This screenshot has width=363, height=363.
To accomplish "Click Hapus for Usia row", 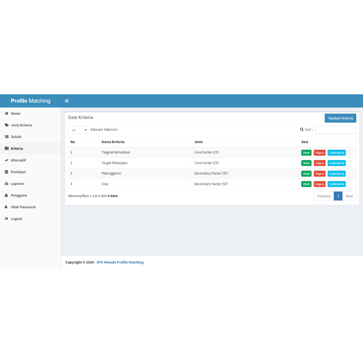I will click(319, 184).
